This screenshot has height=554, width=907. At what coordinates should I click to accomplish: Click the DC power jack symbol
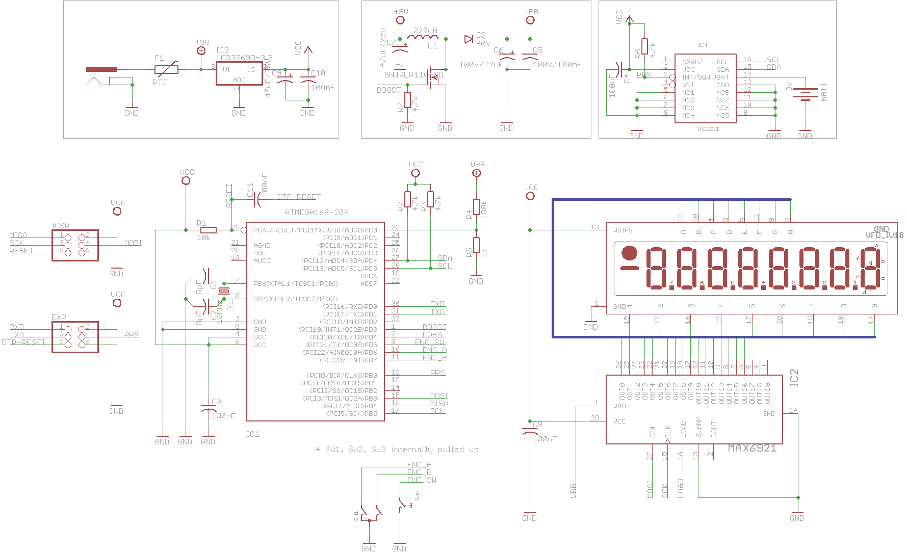point(110,76)
